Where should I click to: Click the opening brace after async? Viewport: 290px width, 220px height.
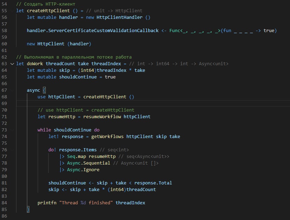tap(44, 90)
